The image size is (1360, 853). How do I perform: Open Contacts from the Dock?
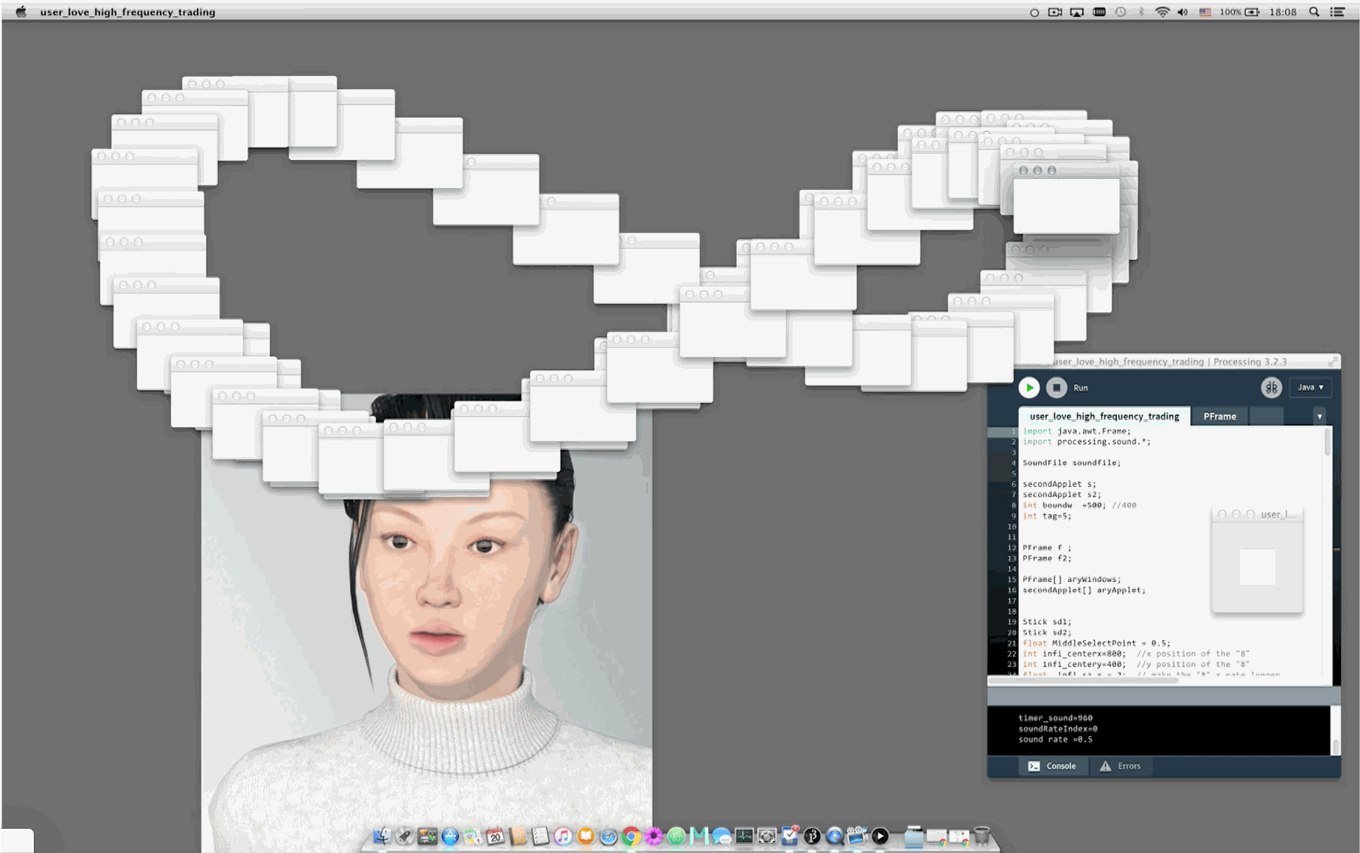[x=518, y=835]
